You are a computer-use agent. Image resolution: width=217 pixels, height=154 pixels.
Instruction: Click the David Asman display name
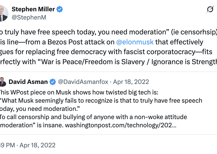[28, 82]
